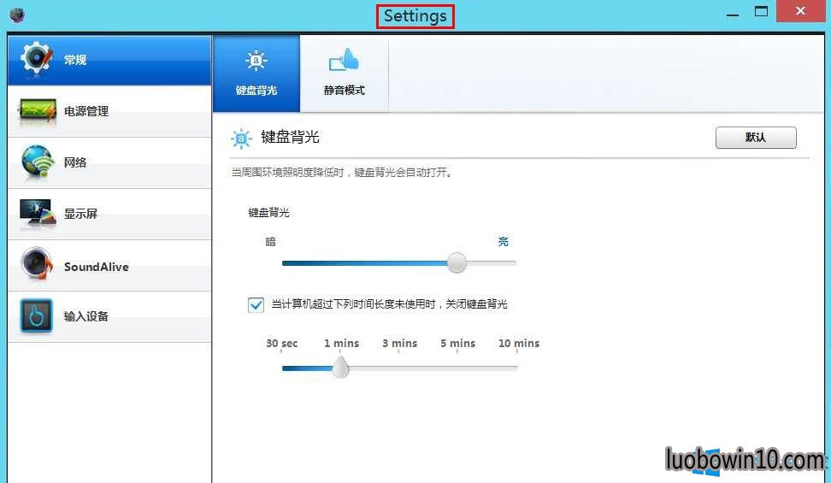The width and height of the screenshot is (831, 483).
Task: Open the 输入设备 sidebar item
Action: click(x=109, y=316)
